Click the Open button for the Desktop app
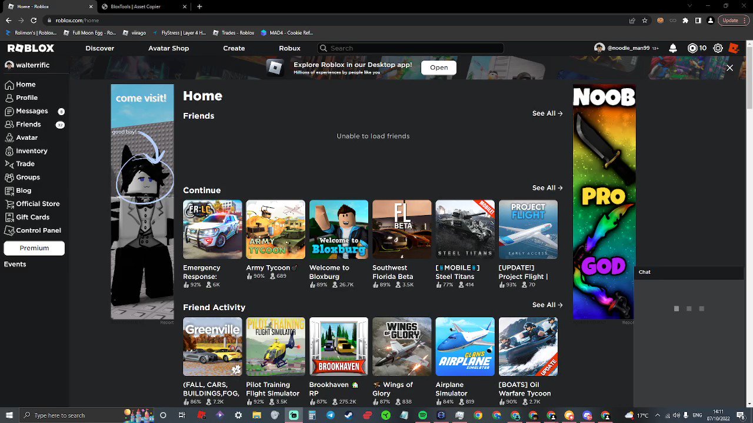The image size is (753, 423). click(x=439, y=68)
